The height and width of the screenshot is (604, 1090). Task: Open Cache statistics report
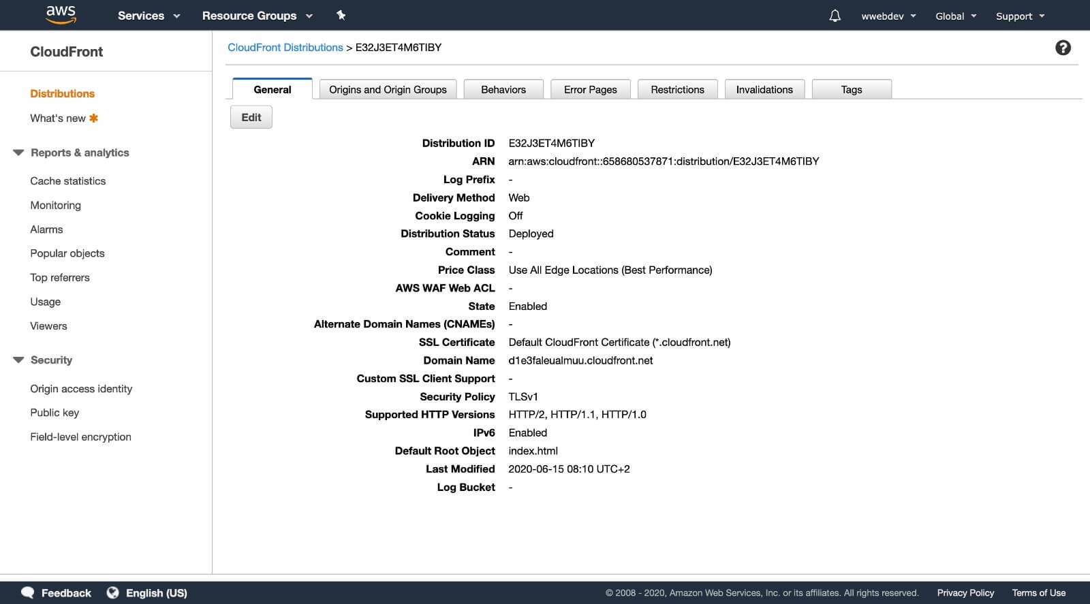click(x=68, y=180)
